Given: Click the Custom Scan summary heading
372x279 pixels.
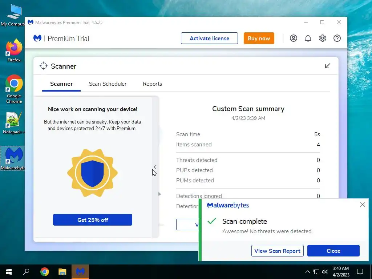Looking at the screenshot, I should (x=248, y=109).
